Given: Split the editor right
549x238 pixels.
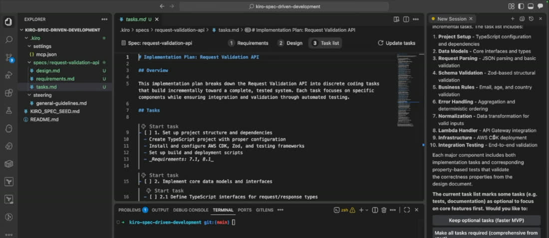Looking at the screenshot, I should coord(406,19).
